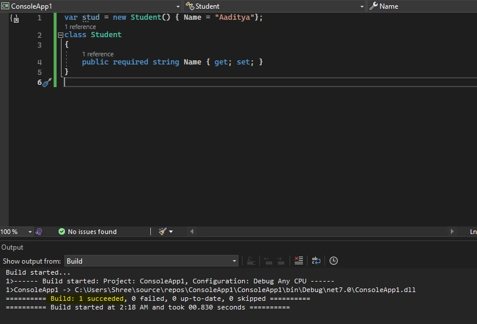
Task: Click the 'Build started...' output line
Action: pos(38,272)
